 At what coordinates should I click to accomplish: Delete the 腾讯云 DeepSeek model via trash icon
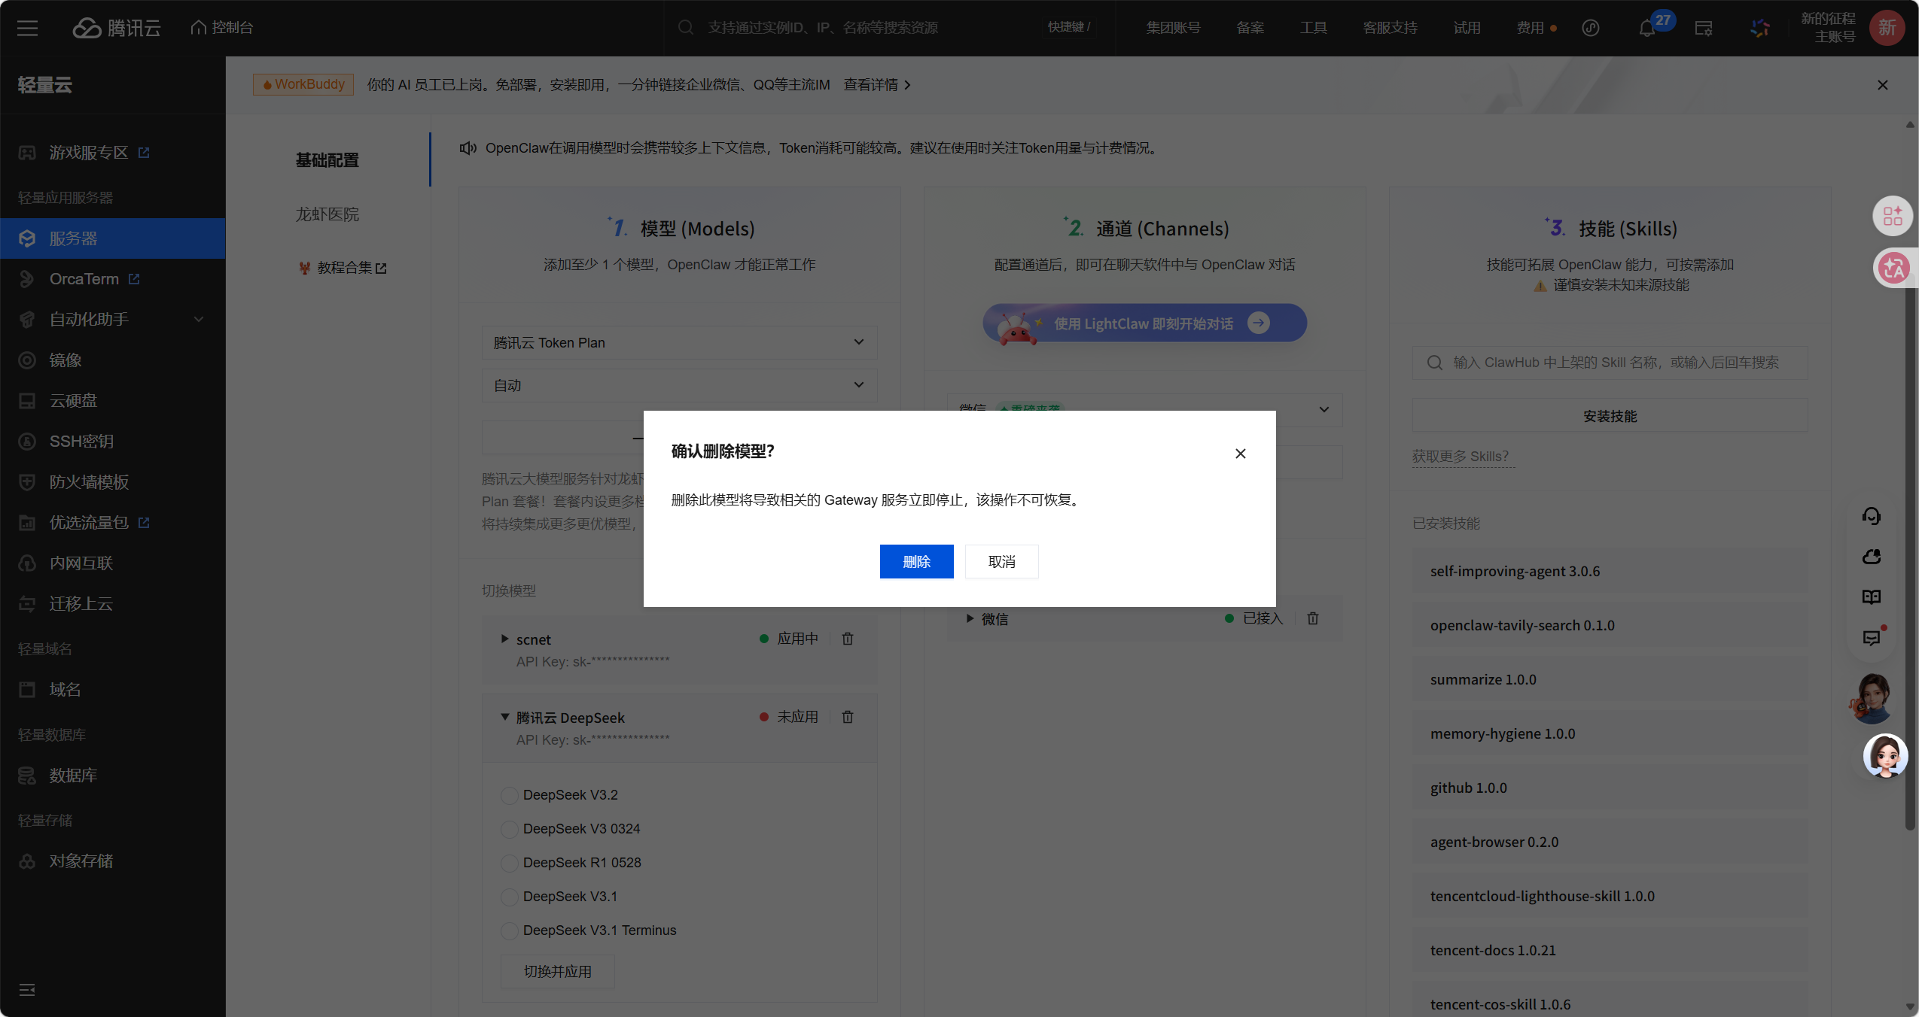pyautogui.click(x=848, y=717)
